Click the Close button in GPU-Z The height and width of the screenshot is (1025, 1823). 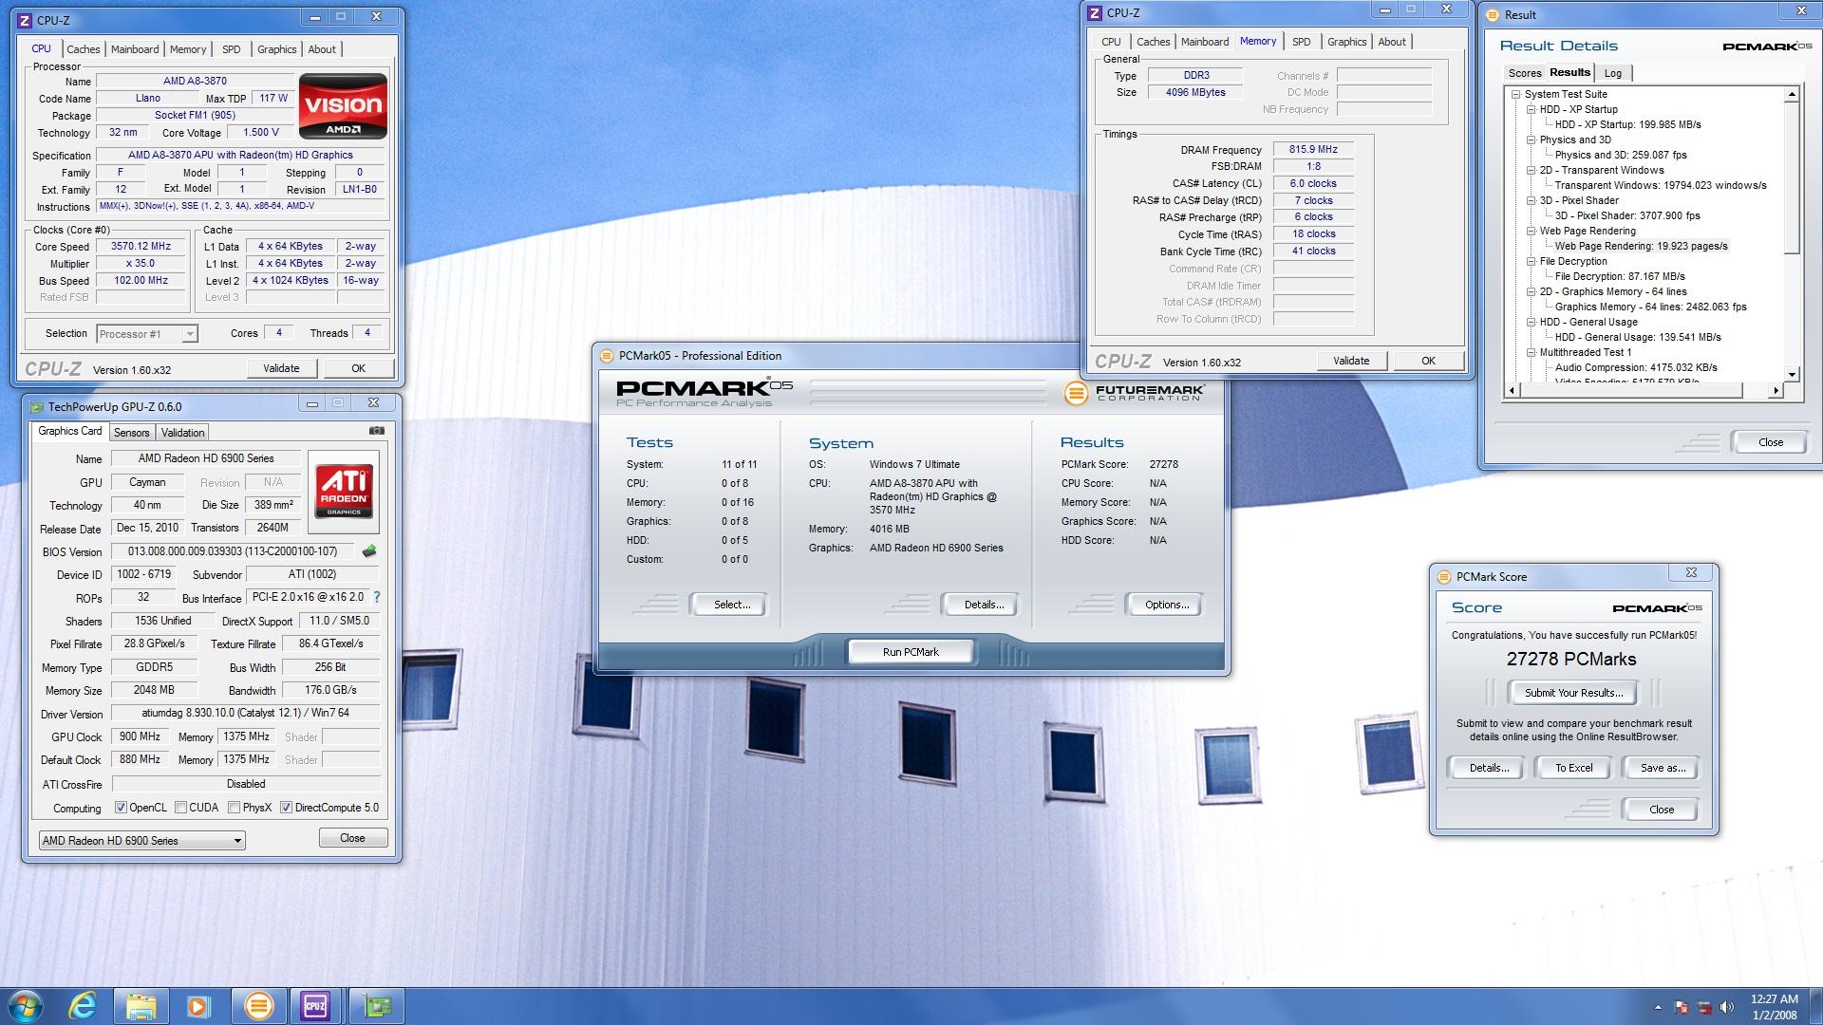click(x=352, y=838)
